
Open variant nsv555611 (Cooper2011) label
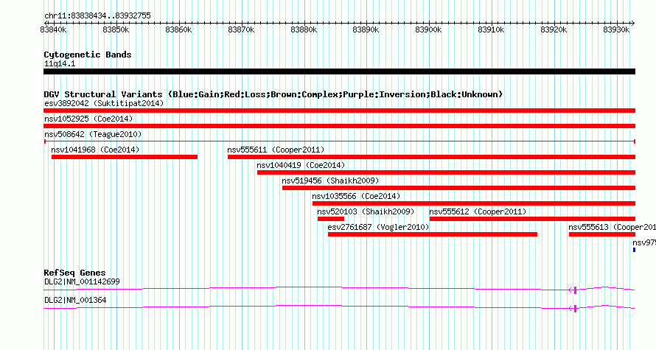pos(276,150)
